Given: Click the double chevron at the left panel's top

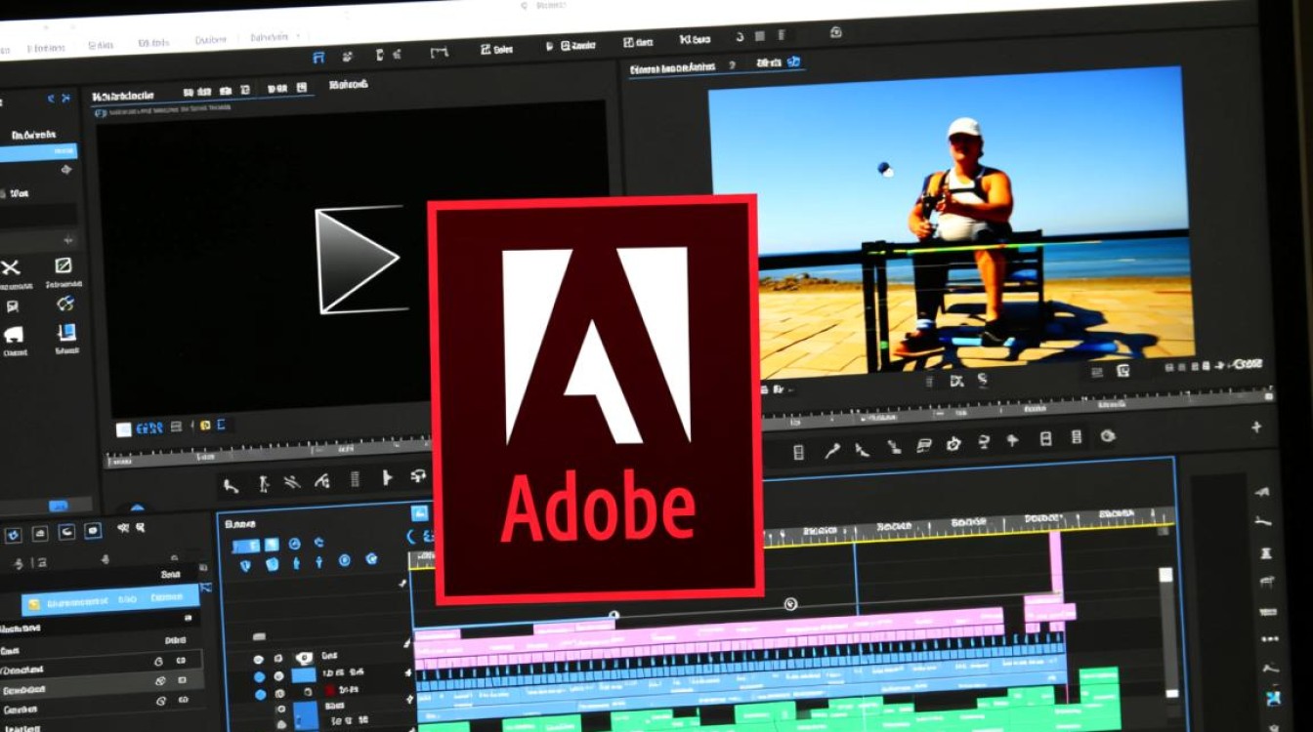Looking at the screenshot, I should (x=52, y=99).
